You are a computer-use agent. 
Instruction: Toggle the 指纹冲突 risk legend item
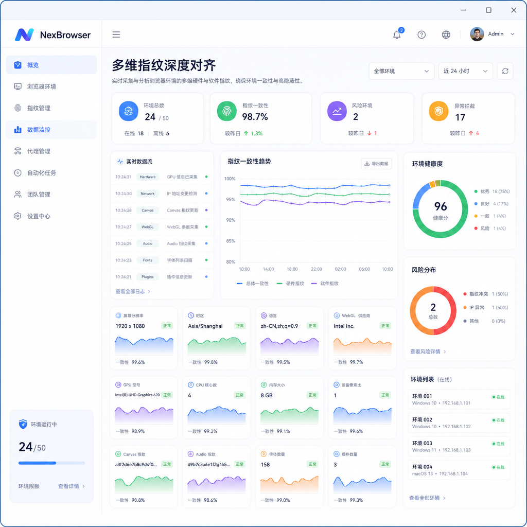(486, 294)
